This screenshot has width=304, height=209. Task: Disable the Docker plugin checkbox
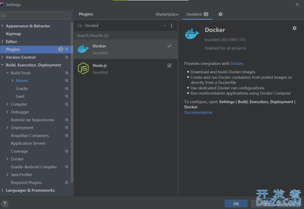coord(169,46)
